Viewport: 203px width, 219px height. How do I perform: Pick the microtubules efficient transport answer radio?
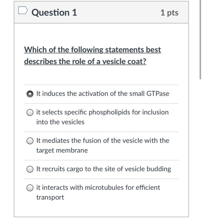click(30, 188)
